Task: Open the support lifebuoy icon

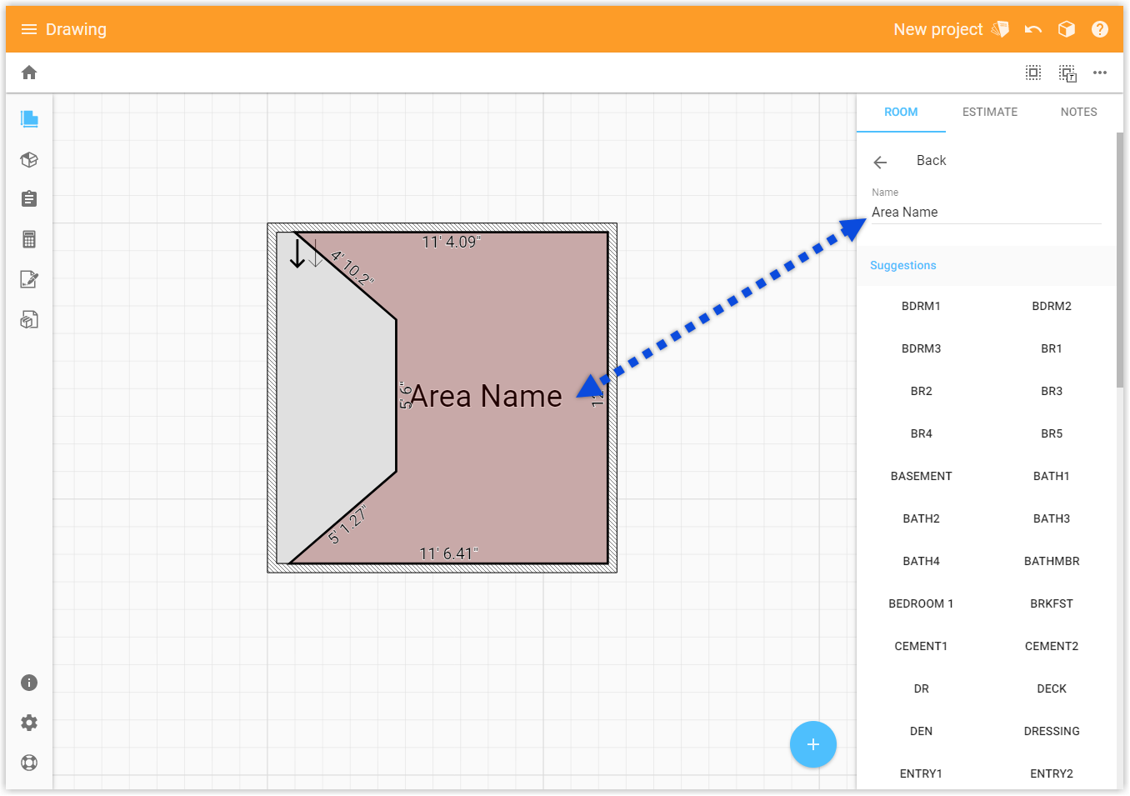Action: tap(29, 763)
